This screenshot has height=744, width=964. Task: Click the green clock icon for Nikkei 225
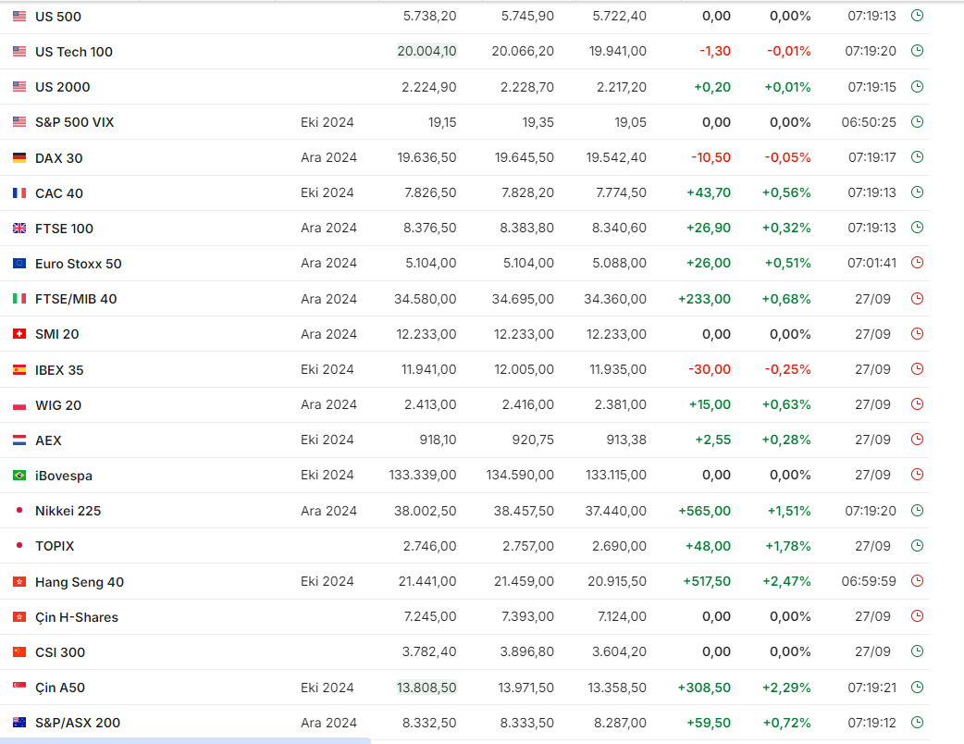click(917, 511)
